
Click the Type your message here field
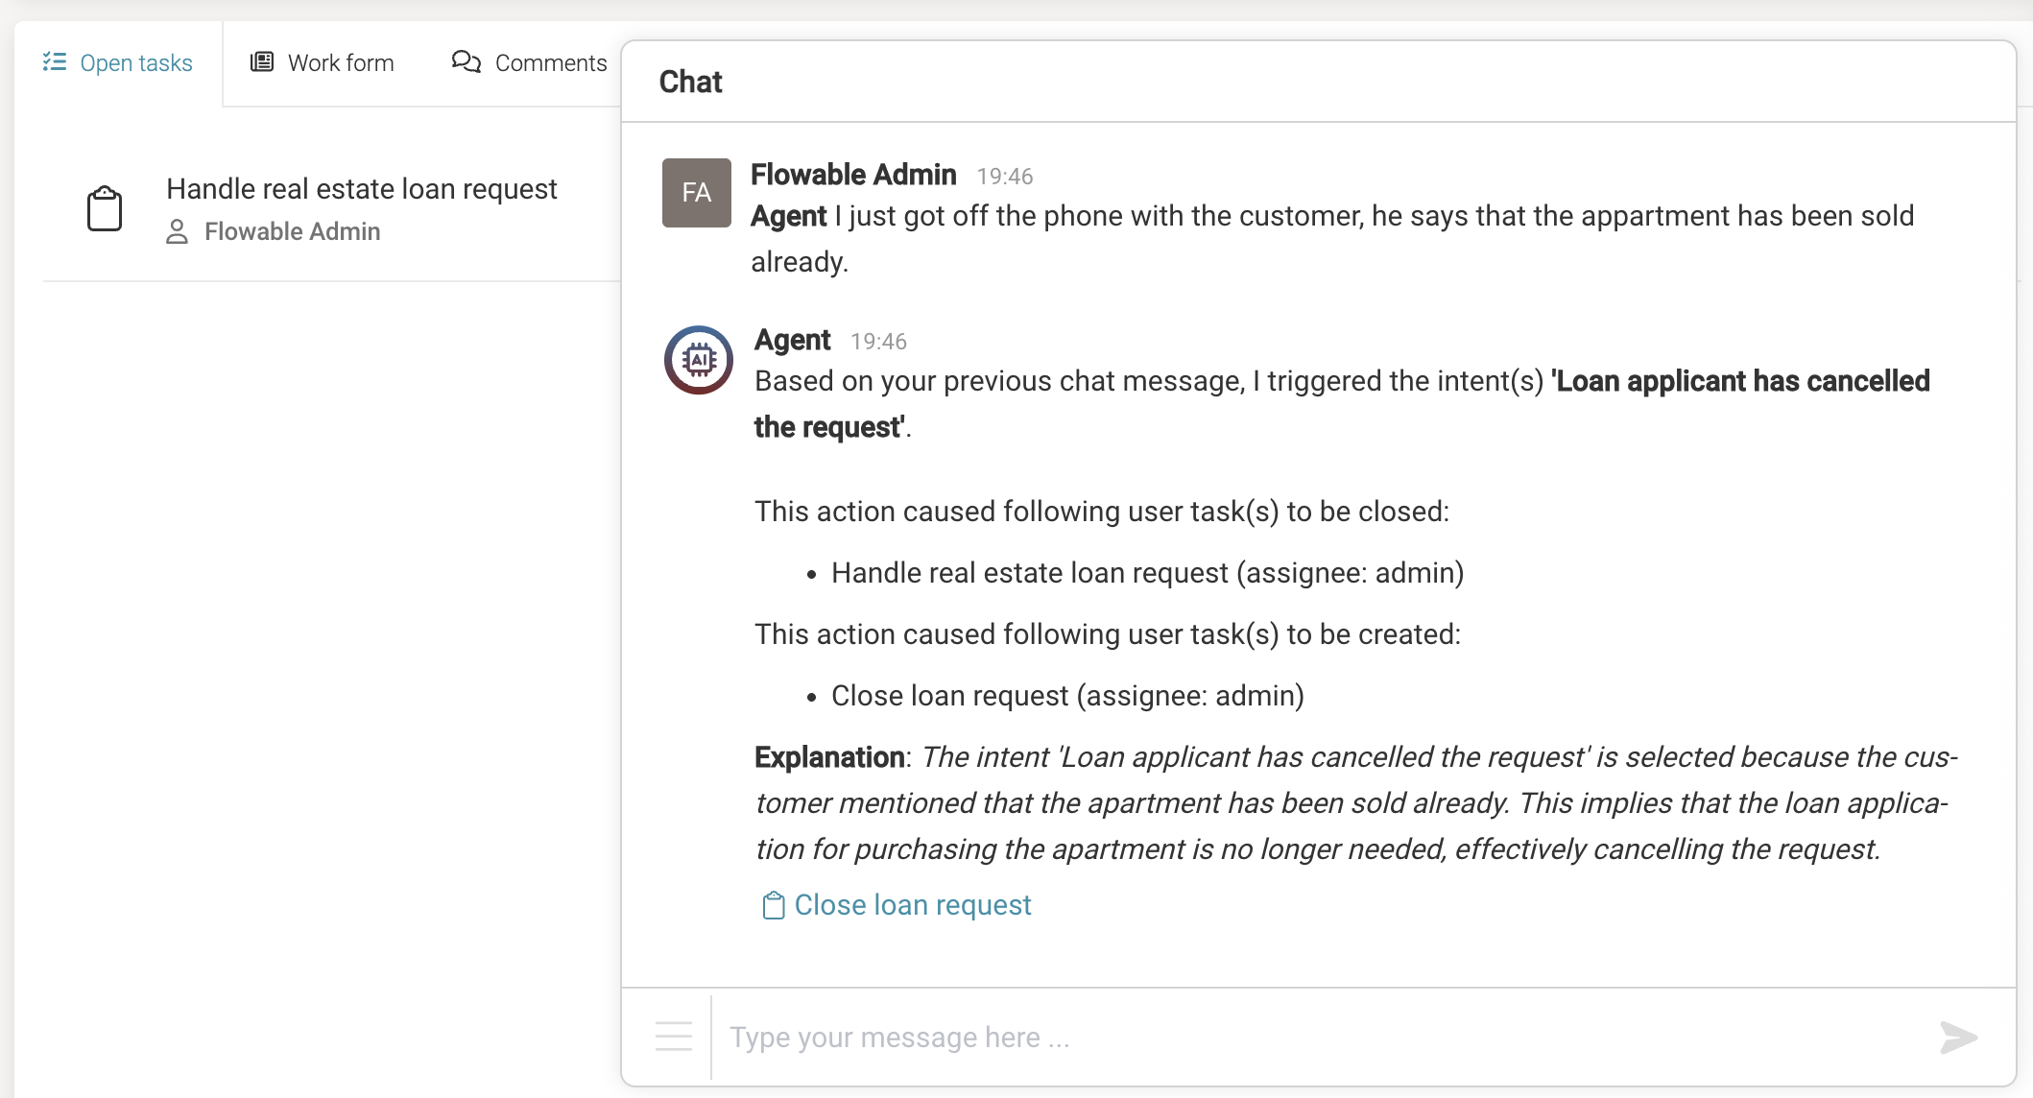(x=1056, y=1037)
